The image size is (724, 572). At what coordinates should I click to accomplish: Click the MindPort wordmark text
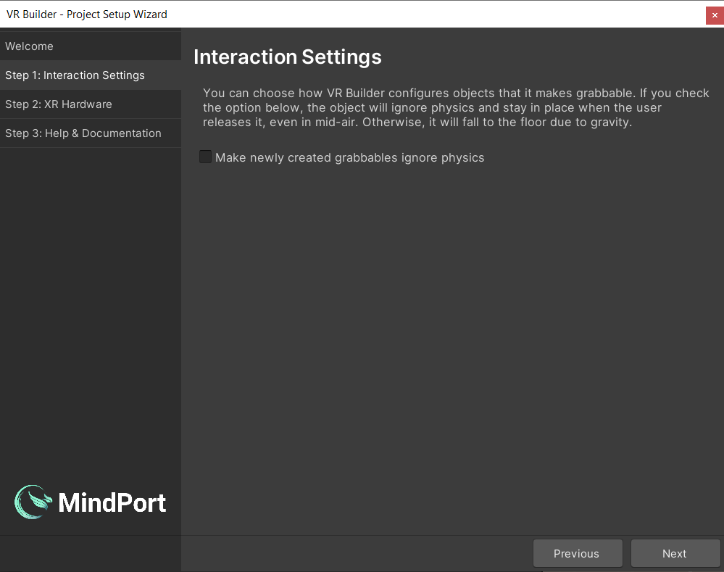point(112,502)
